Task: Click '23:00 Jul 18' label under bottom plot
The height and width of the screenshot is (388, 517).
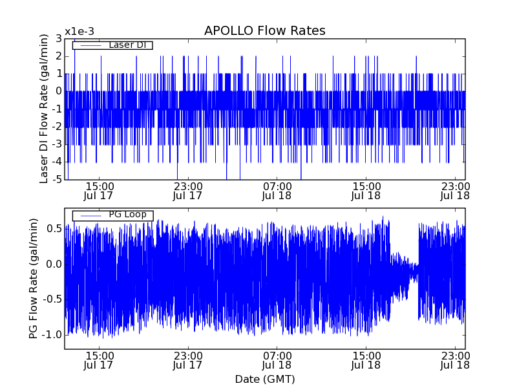Action: (x=455, y=360)
